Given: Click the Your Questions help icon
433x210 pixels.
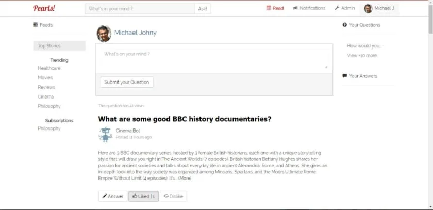Looking at the screenshot, I should [x=345, y=25].
